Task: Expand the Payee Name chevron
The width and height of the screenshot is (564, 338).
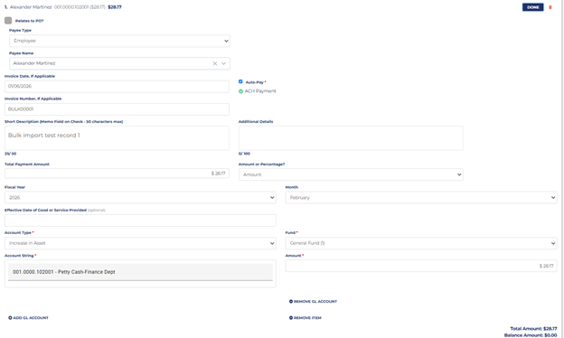Action: coord(224,63)
